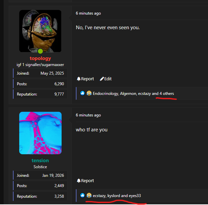Click the Edit text on topology's post
Image resolution: width=208 pixels, height=205 pixels.
[108, 79]
